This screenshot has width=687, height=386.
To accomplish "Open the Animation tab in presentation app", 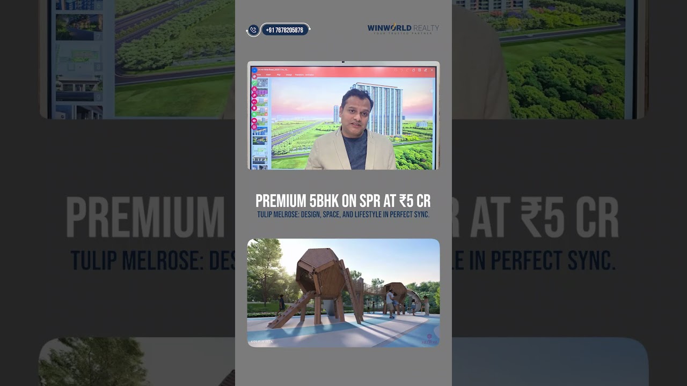I will click(x=310, y=75).
